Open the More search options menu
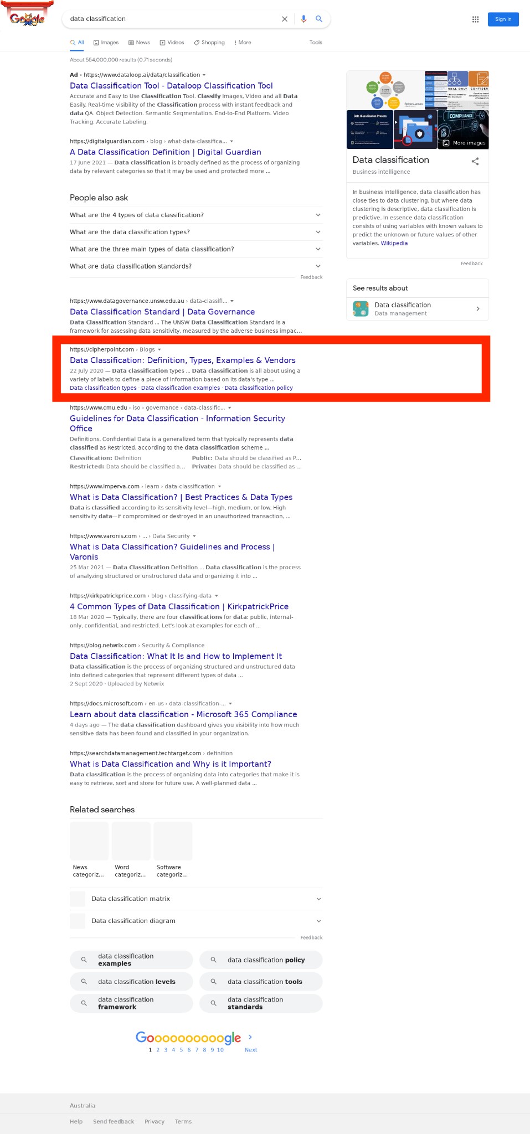 [243, 43]
